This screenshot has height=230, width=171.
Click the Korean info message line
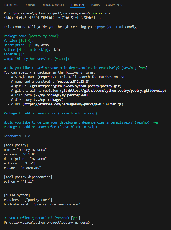coord(52,18)
